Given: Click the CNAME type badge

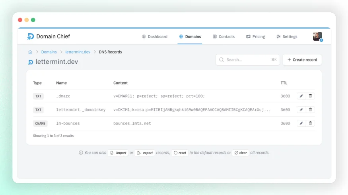Looking at the screenshot, I should [x=40, y=123].
